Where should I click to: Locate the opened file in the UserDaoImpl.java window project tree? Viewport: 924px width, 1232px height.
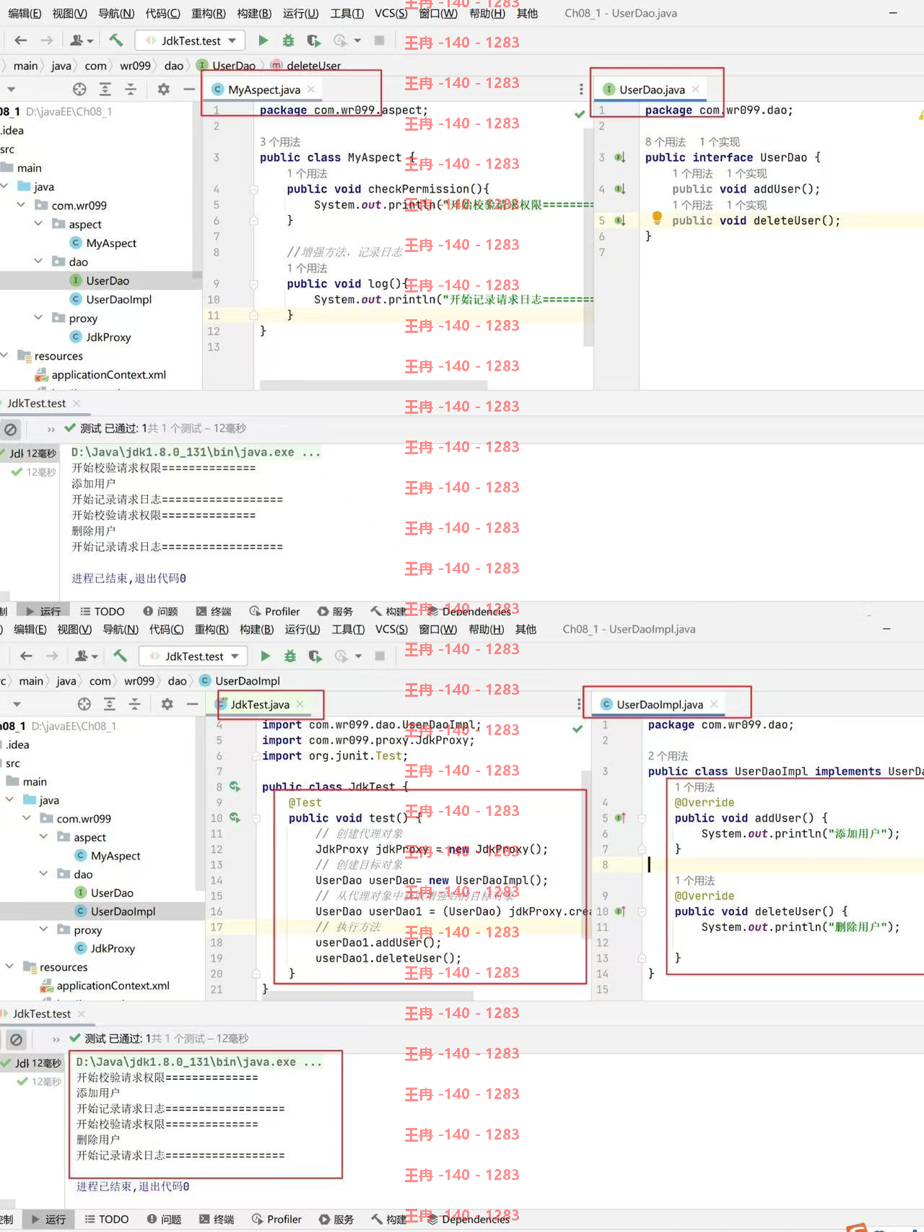[84, 703]
